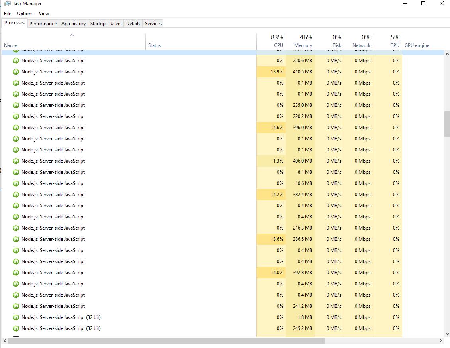The width and height of the screenshot is (450, 348).
Task: Click the 8.1 MB memory cell
Action: (x=300, y=172)
